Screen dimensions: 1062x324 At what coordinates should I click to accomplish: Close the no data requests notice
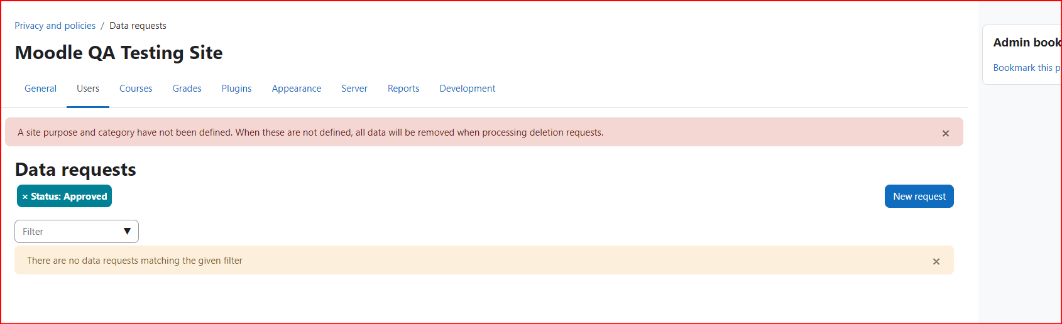click(x=936, y=261)
